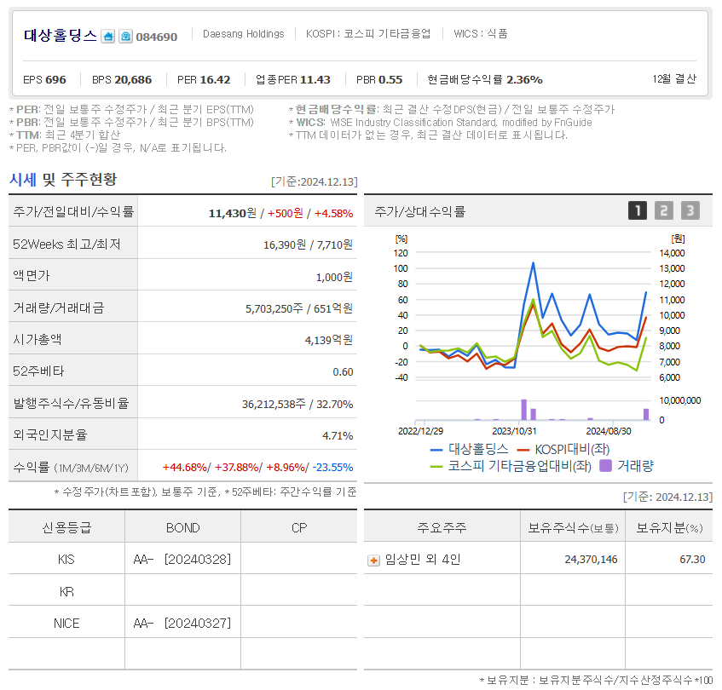Screen dimensions: 722x690
Task: Select 16,390원 / 7,710원 value
Action: point(308,244)
